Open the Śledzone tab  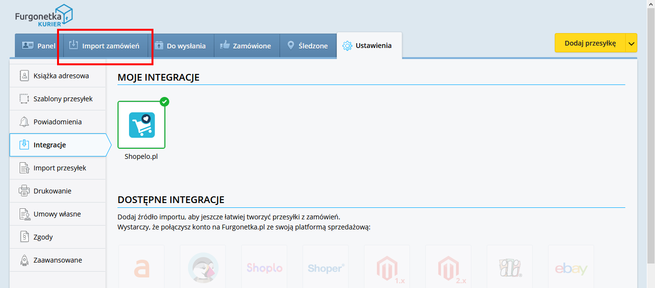(x=308, y=46)
